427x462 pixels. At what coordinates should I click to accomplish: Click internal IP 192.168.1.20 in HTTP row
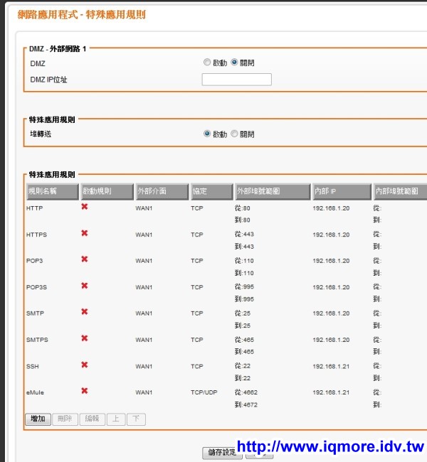[x=331, y=208]
